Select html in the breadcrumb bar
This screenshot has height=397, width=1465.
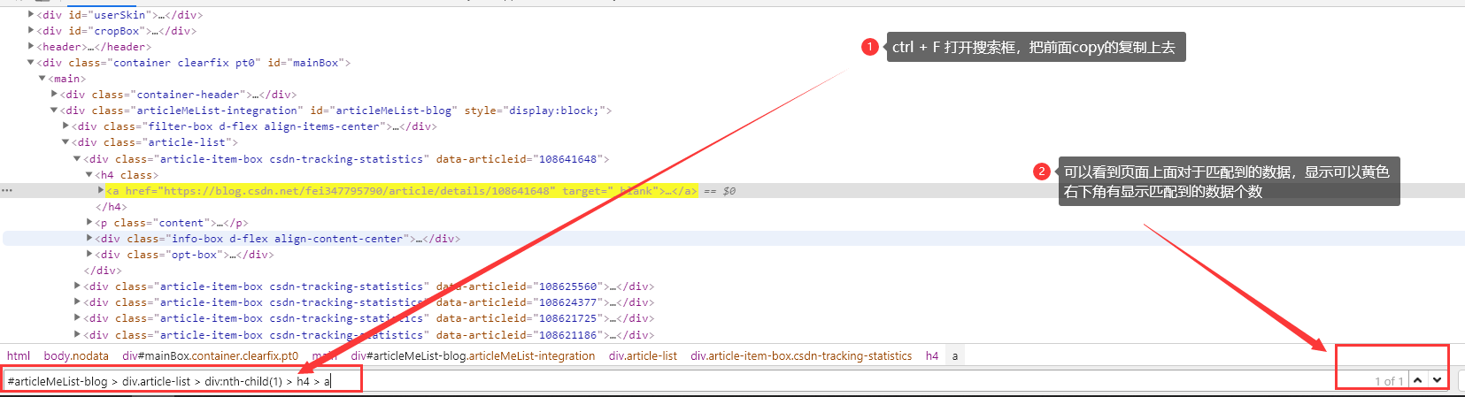click(19, 356)
